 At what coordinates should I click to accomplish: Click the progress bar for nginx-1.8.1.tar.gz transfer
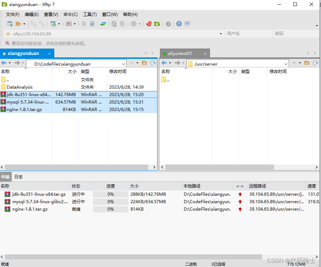110,209
